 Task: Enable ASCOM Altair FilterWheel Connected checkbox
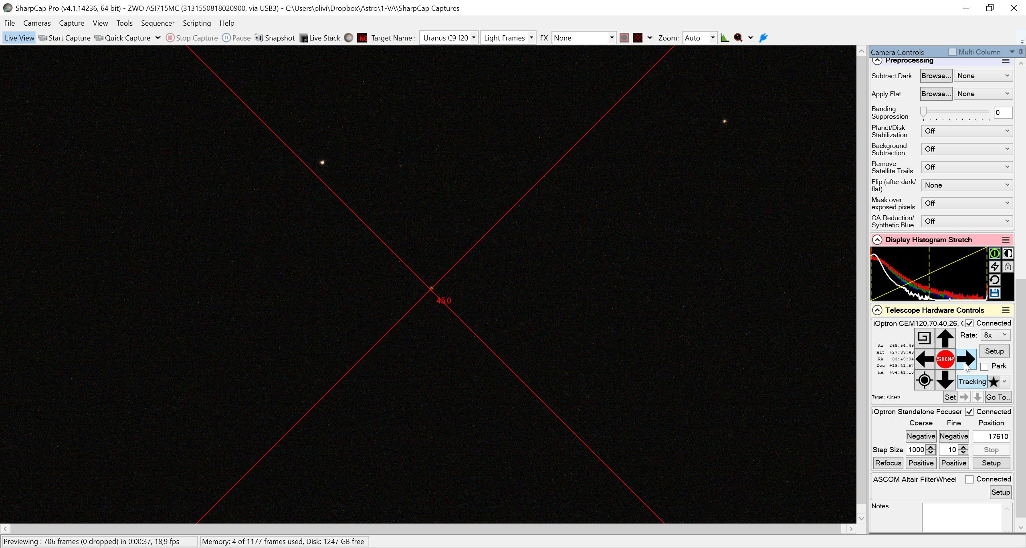(969, 479)
